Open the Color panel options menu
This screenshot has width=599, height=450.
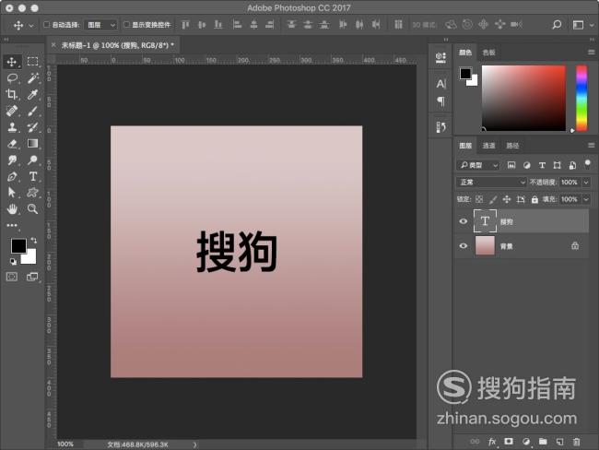[x=591, y=53]
